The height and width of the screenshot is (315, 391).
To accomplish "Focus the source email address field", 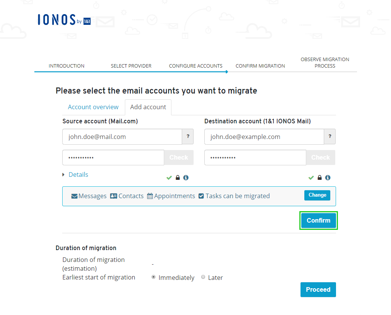I will 122,137.
